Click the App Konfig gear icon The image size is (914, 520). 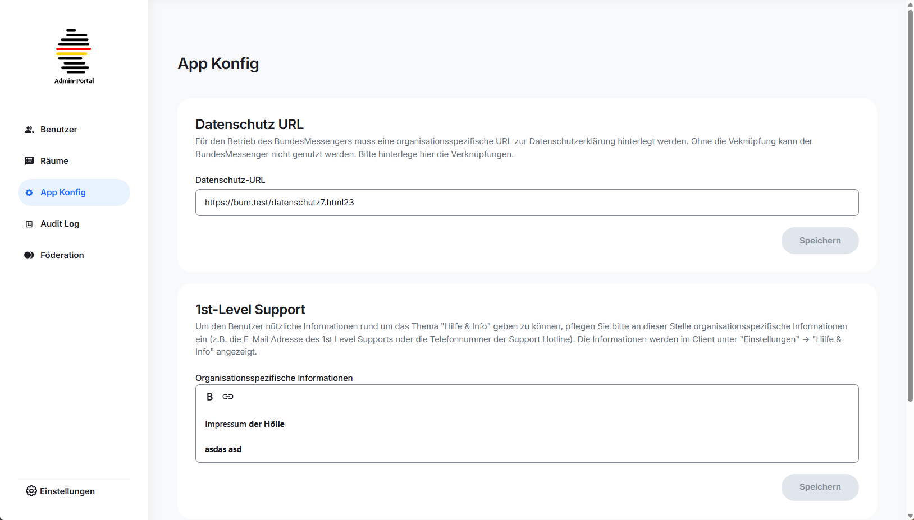point(29,192)
